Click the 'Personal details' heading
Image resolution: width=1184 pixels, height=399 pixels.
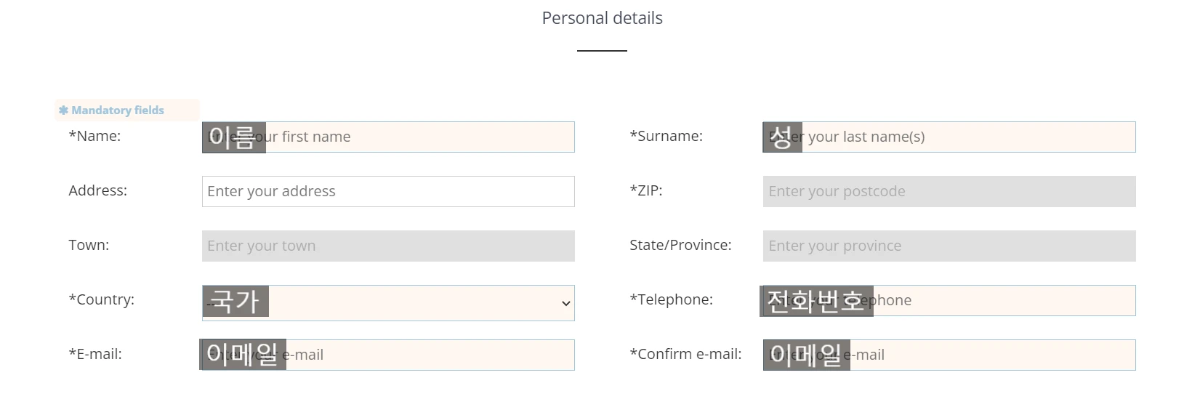[602, 18]
